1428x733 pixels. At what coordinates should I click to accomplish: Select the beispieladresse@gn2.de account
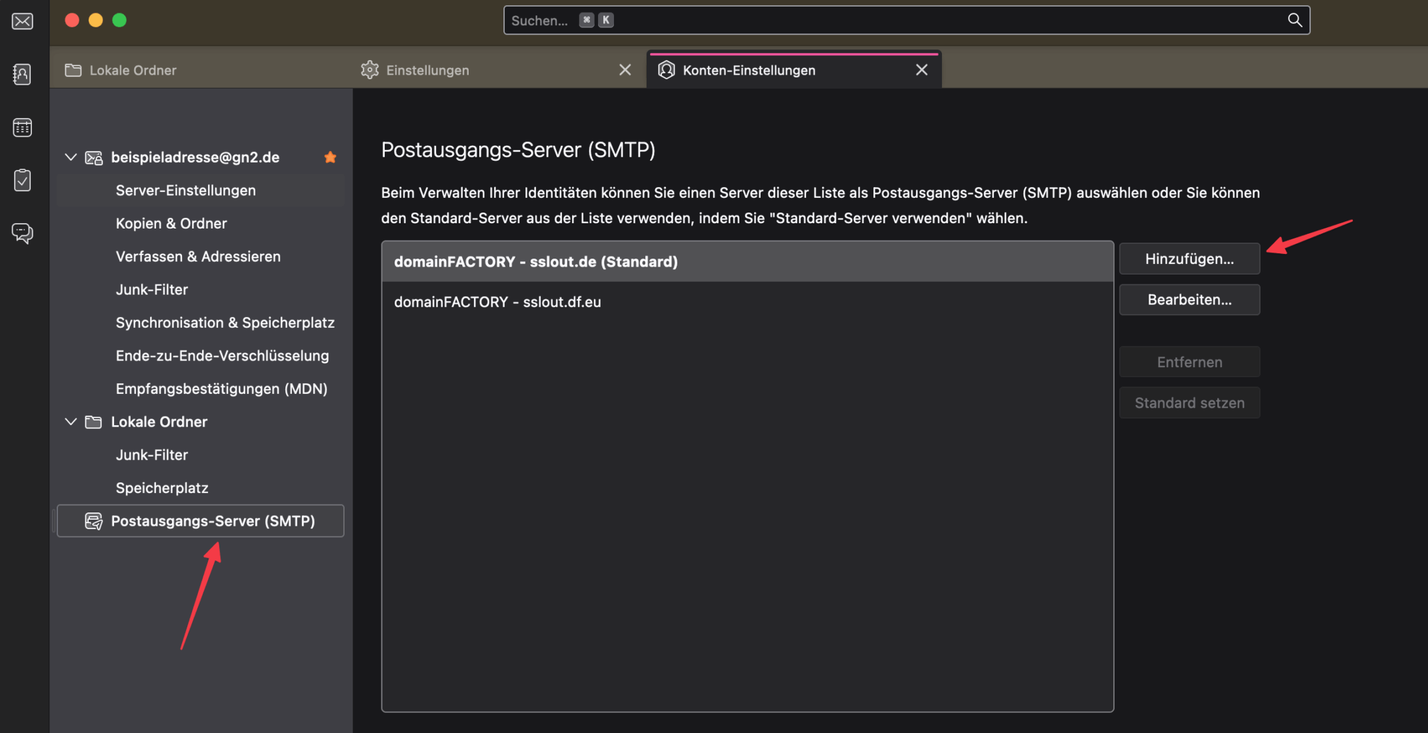click(x=201, y=157)
